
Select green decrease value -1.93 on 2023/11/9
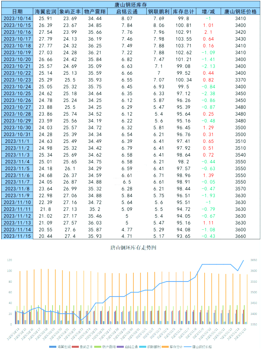point(208,195)
